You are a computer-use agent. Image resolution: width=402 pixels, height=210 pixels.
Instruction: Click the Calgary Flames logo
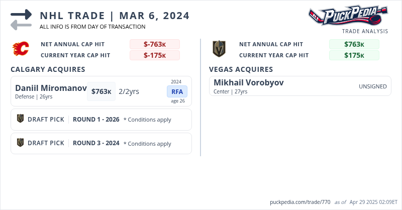point(21,49)
